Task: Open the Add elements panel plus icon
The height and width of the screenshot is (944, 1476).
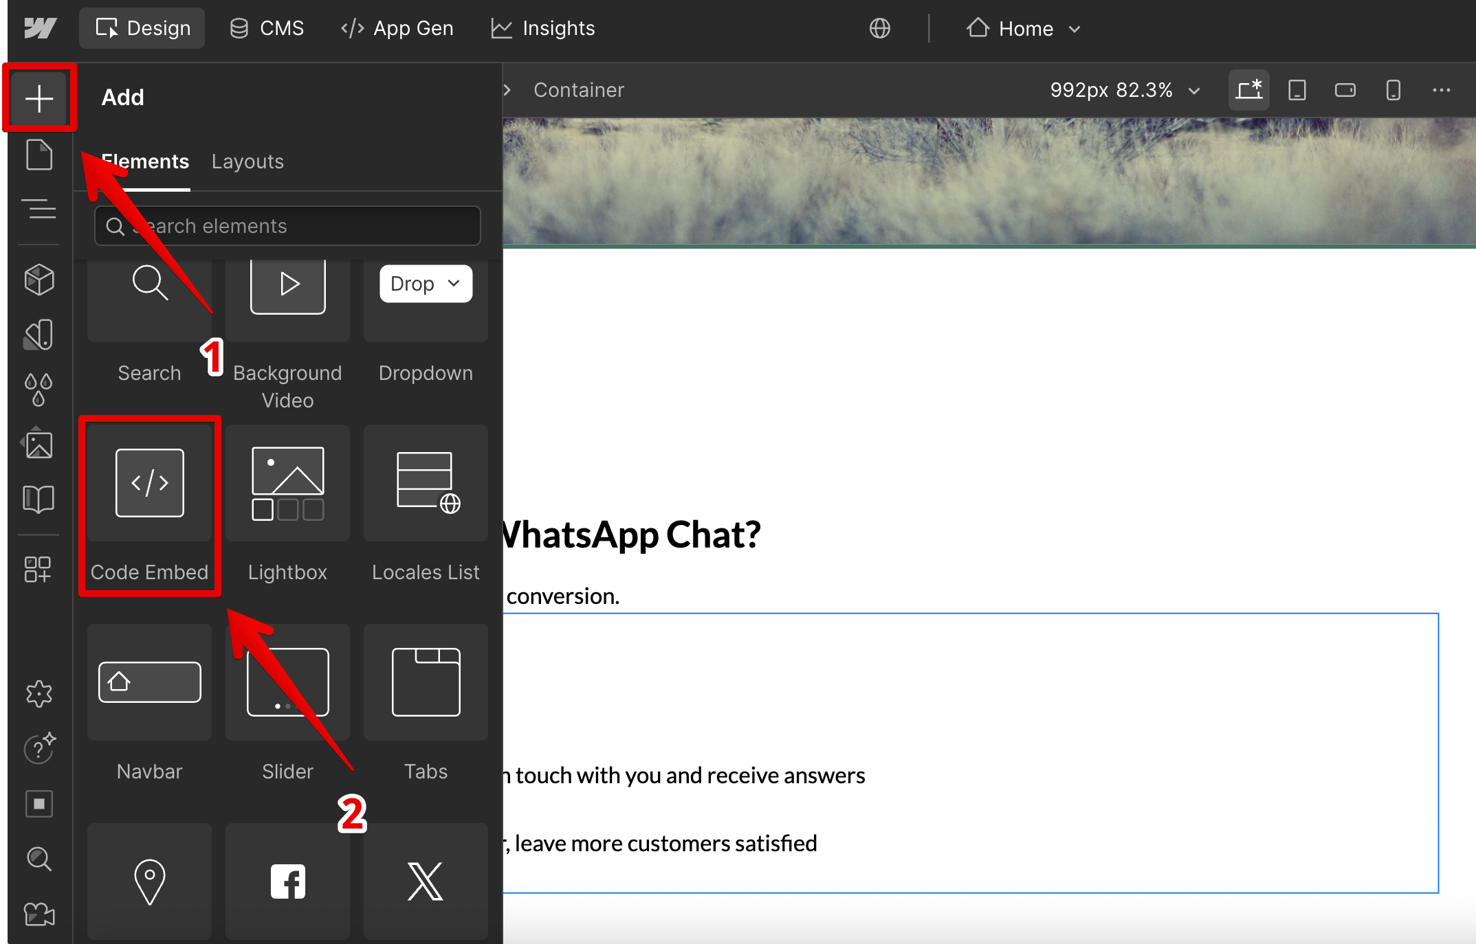Action: point(39,98)
